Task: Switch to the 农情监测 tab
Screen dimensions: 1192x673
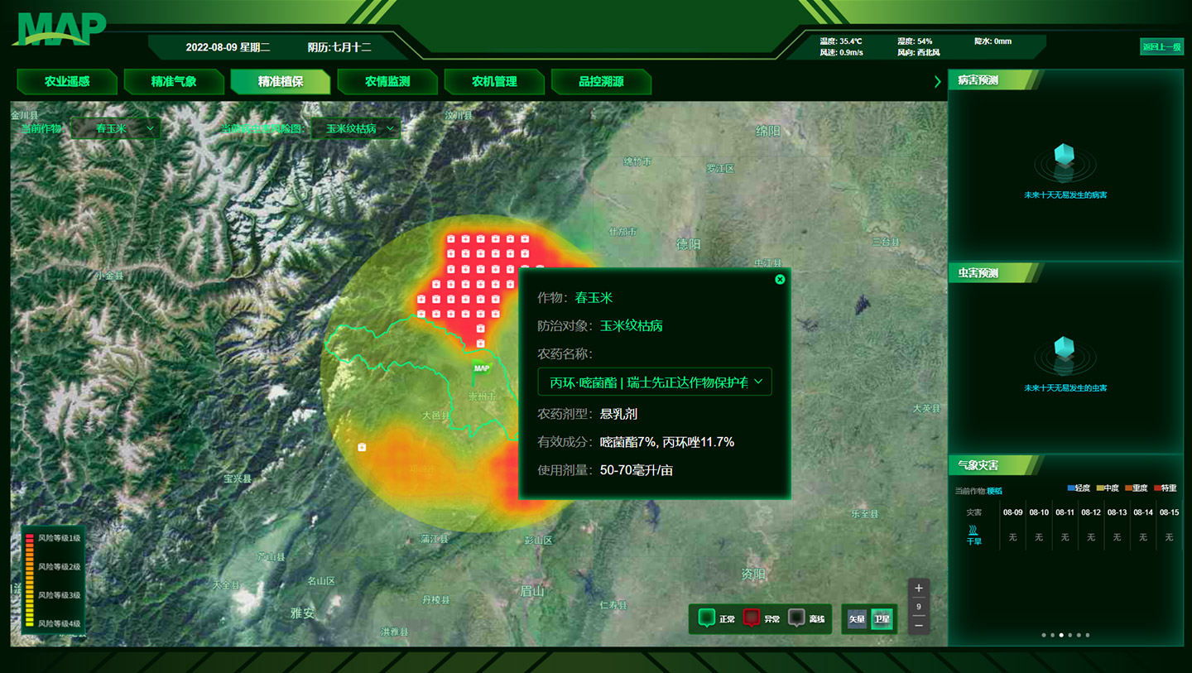Action: (x=387, y=81)
